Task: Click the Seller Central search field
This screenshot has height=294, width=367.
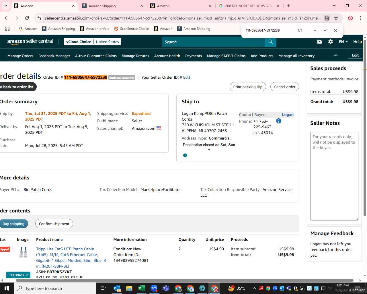Action: [x=213, y=42]
